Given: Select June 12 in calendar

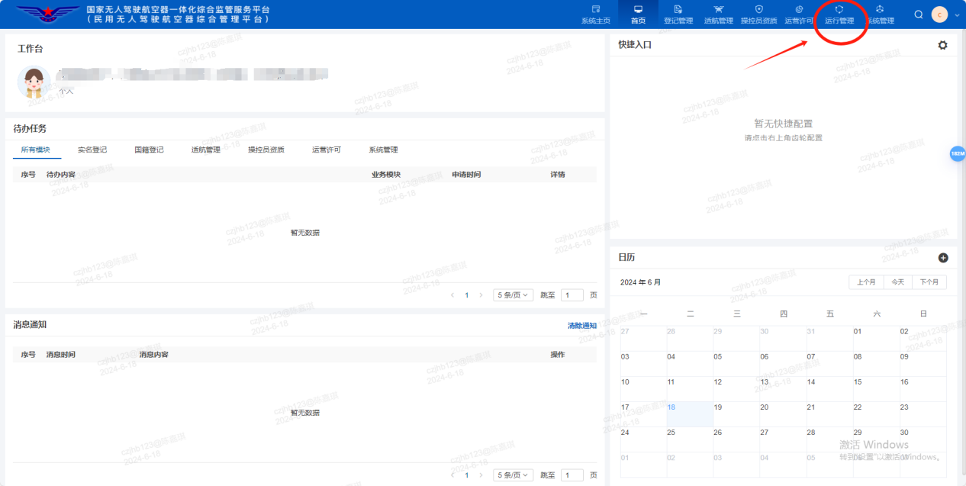Looking at the screenshot, I should [735, 389].
